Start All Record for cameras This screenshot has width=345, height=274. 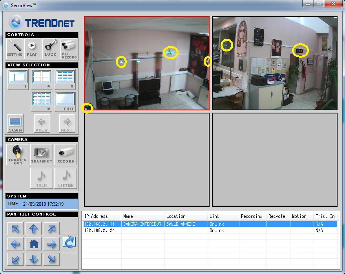tap(69, 49)
